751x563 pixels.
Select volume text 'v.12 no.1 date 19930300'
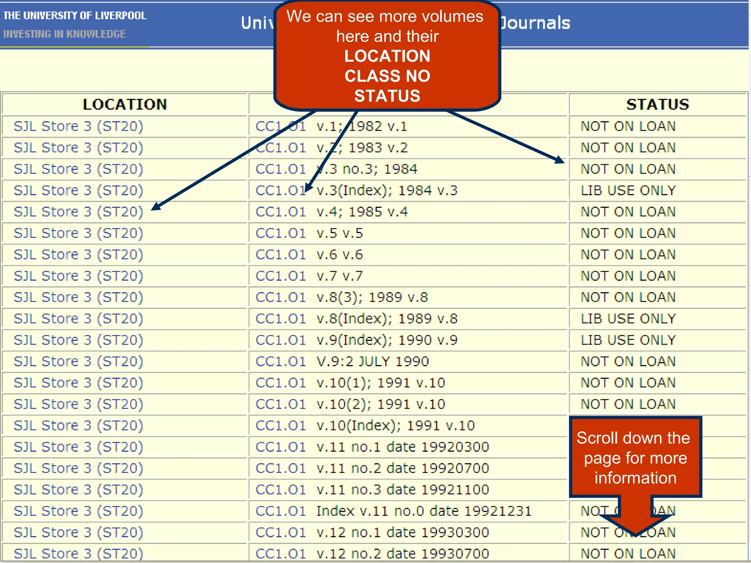403,533
